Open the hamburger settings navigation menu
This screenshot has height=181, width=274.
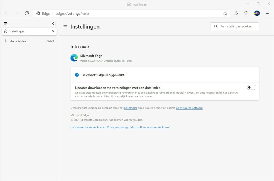tap(65, 26)
